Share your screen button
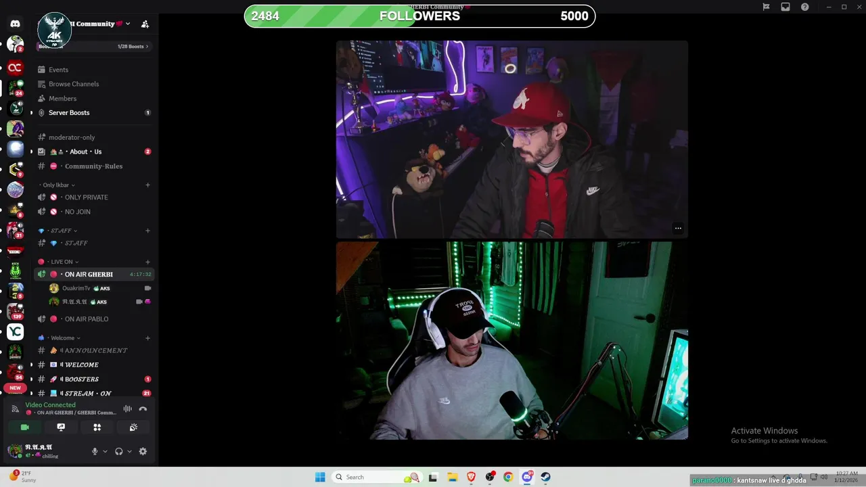This screenshot has width=866, height=487. [61, 427]
